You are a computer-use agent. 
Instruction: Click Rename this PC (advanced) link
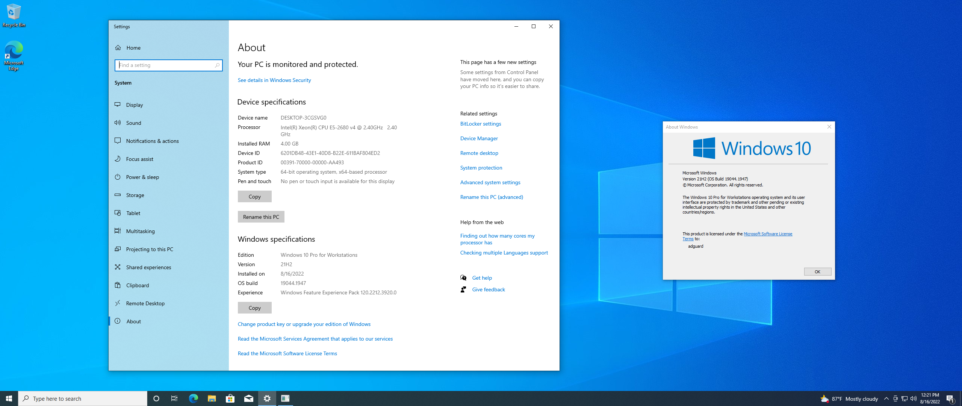click(492, 197)
